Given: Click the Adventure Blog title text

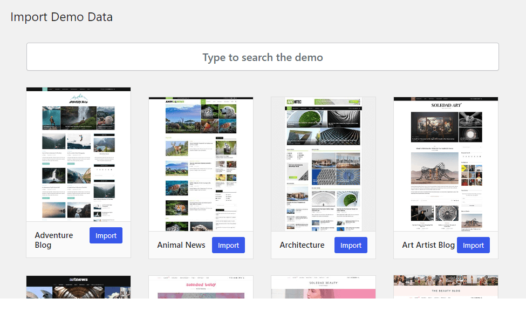Looking at the screenshot, I should click(54, 240).
